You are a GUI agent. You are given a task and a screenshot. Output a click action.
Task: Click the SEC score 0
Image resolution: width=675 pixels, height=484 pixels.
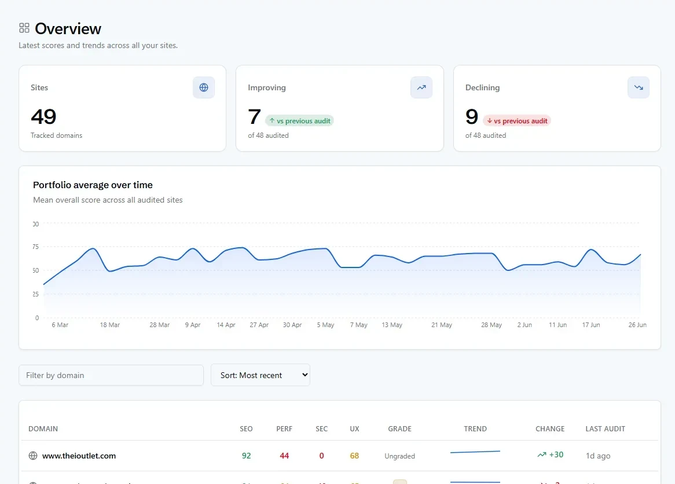coord(321,456)
